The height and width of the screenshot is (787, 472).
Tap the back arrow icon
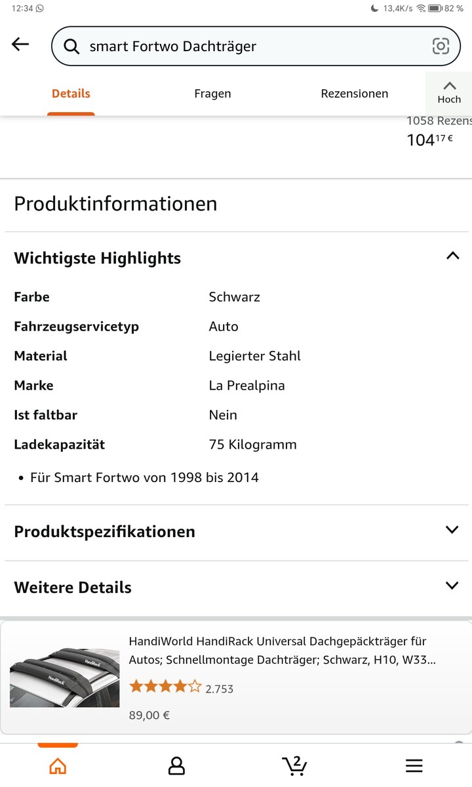[20, 45]
